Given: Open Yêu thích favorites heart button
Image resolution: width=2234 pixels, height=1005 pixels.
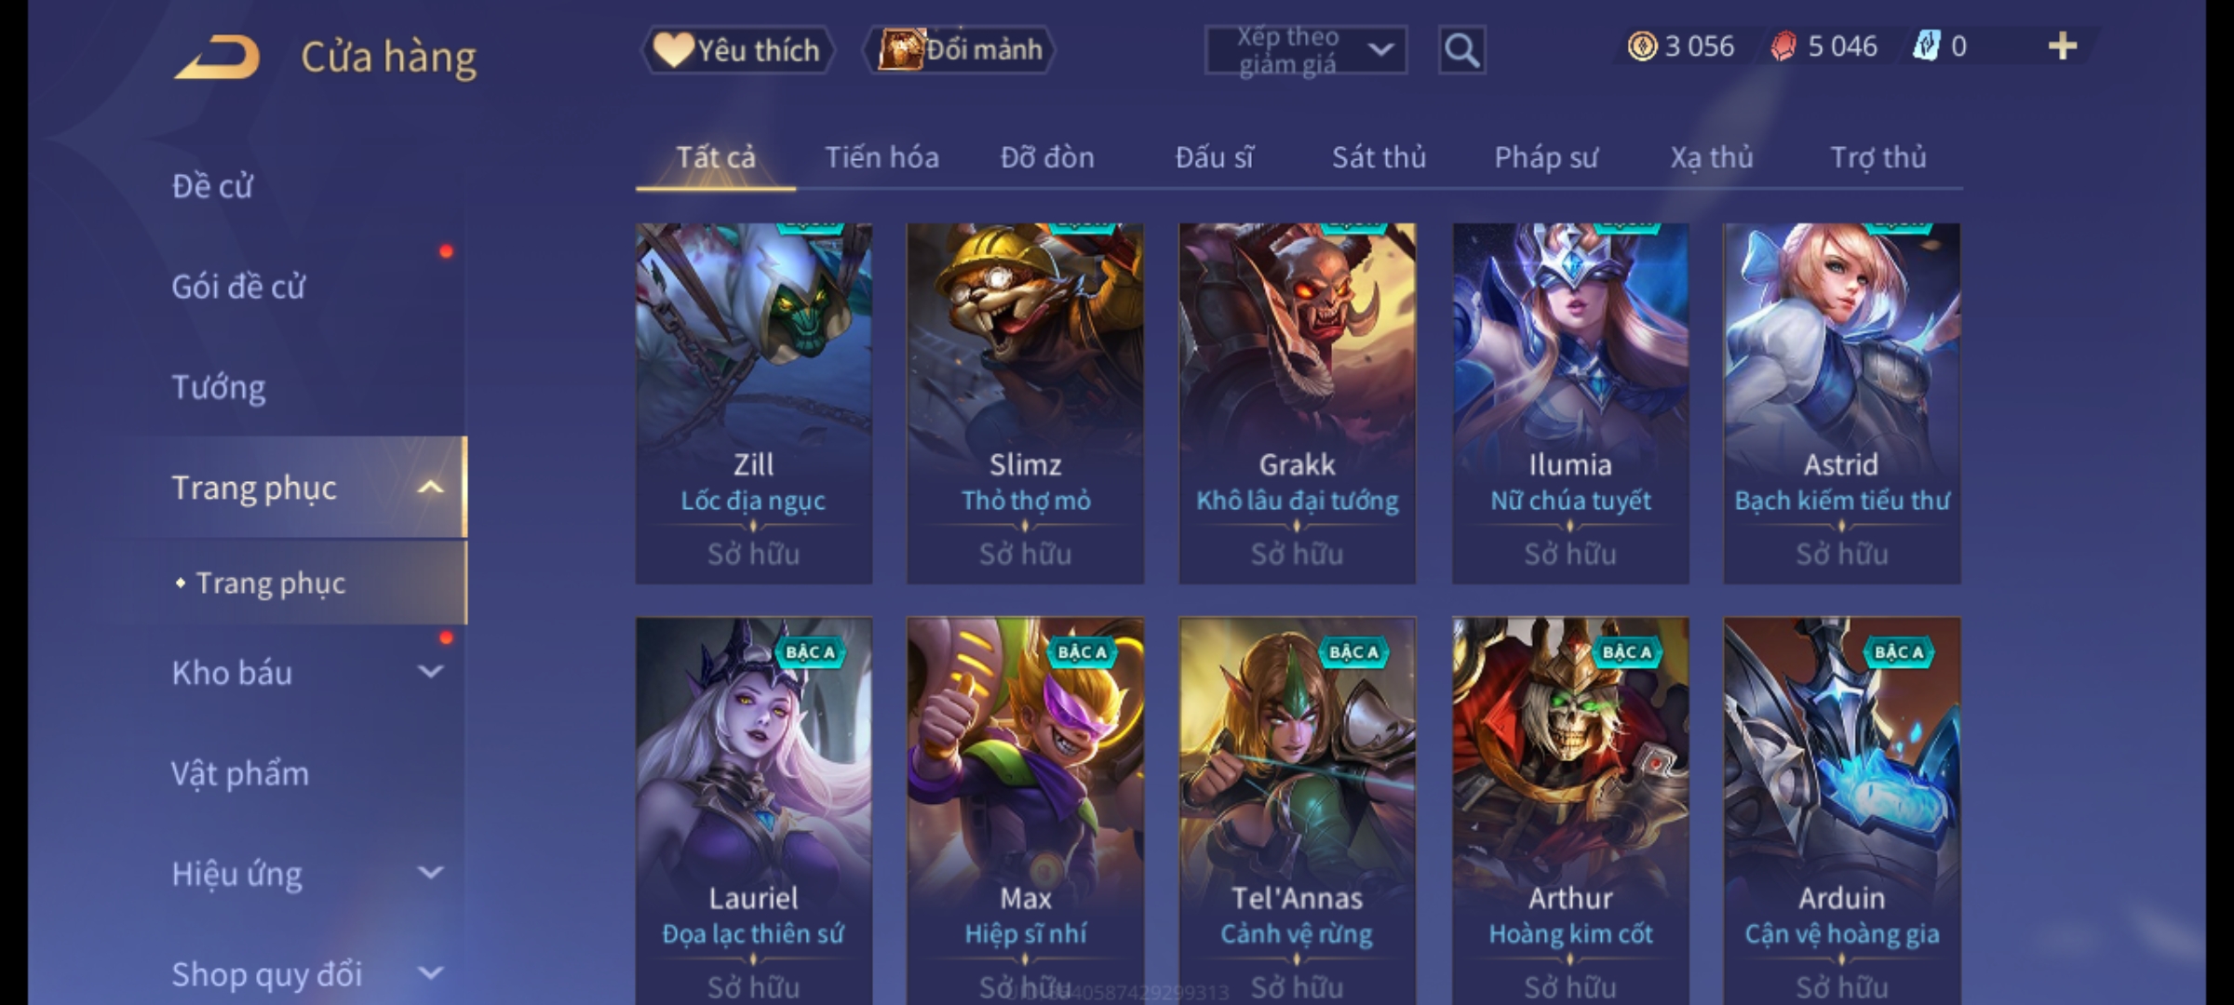Looking at the screenshot, I should point(737,50).
